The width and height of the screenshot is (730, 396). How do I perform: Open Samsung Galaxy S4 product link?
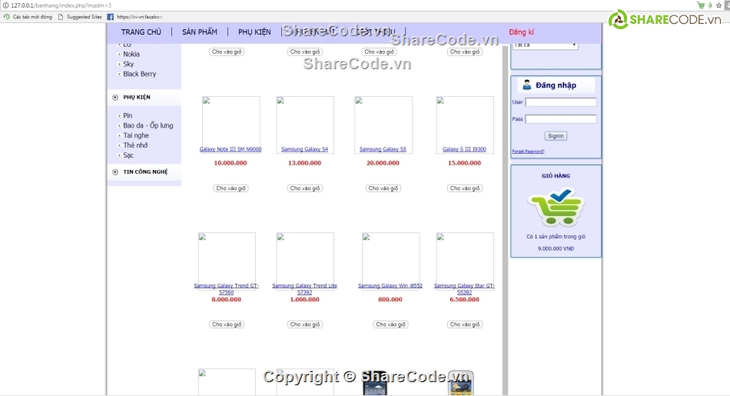click(304, 149)
